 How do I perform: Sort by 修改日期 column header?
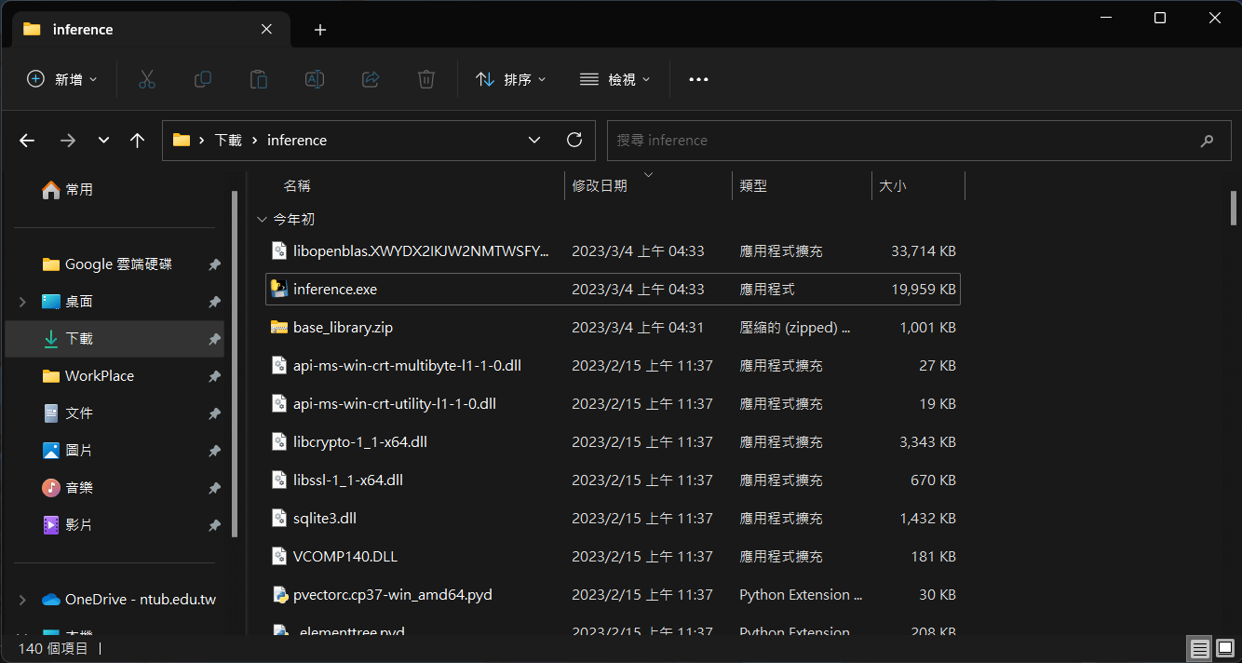(x=600, y=186)
